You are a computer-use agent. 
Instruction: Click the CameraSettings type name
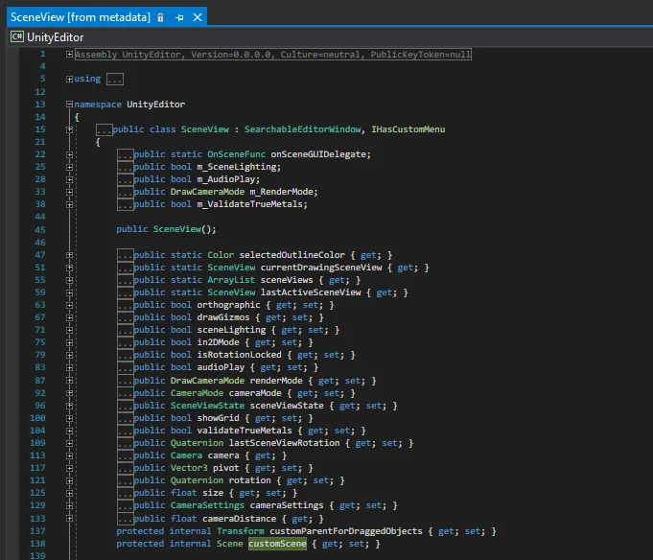[x=207, y=505]
